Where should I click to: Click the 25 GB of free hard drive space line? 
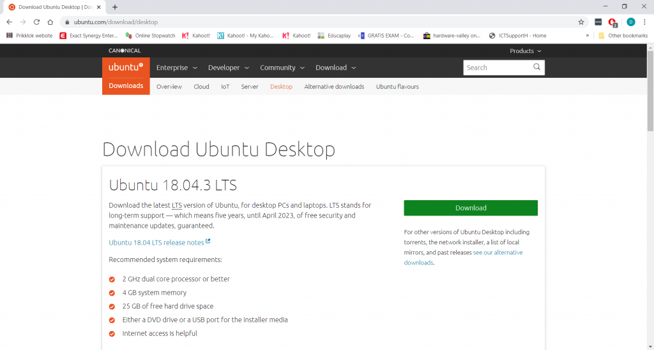point(168,306)
